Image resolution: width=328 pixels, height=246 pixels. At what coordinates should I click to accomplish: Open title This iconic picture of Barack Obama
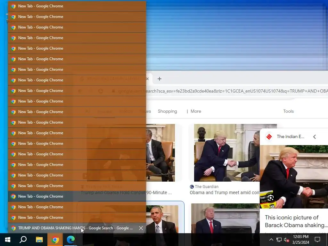(296, 221)
